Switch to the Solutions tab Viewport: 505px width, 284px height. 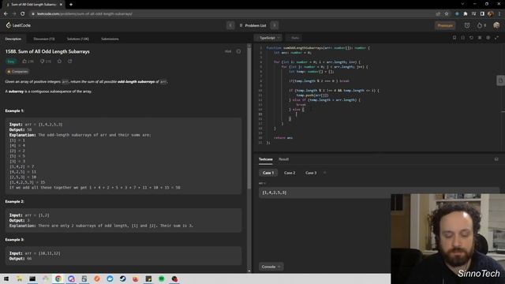[x=78, y=39]
